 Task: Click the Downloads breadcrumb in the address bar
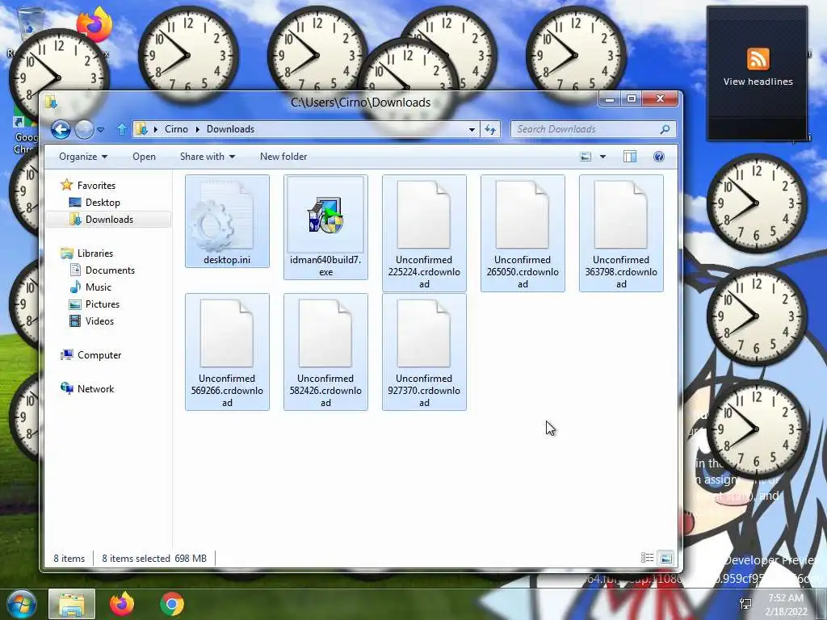[230, 129]
